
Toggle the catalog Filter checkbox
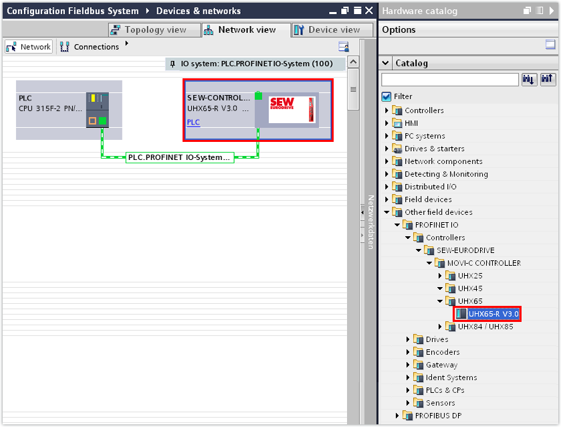click(x=386, y=96)
